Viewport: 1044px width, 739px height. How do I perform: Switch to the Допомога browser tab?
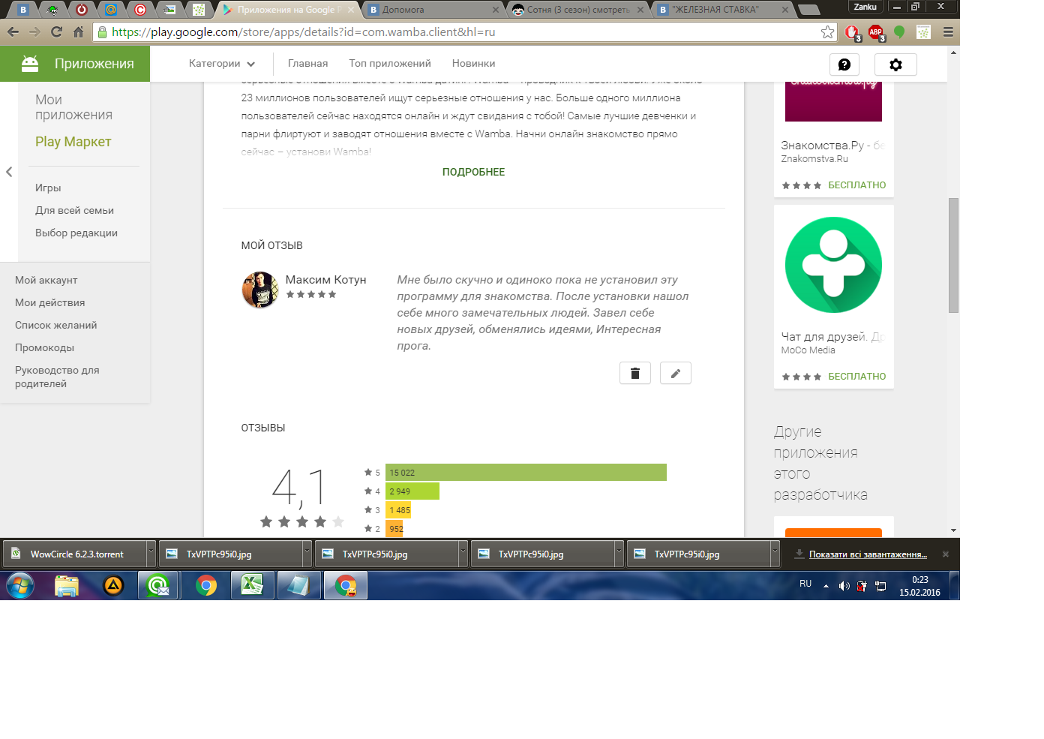431,10
